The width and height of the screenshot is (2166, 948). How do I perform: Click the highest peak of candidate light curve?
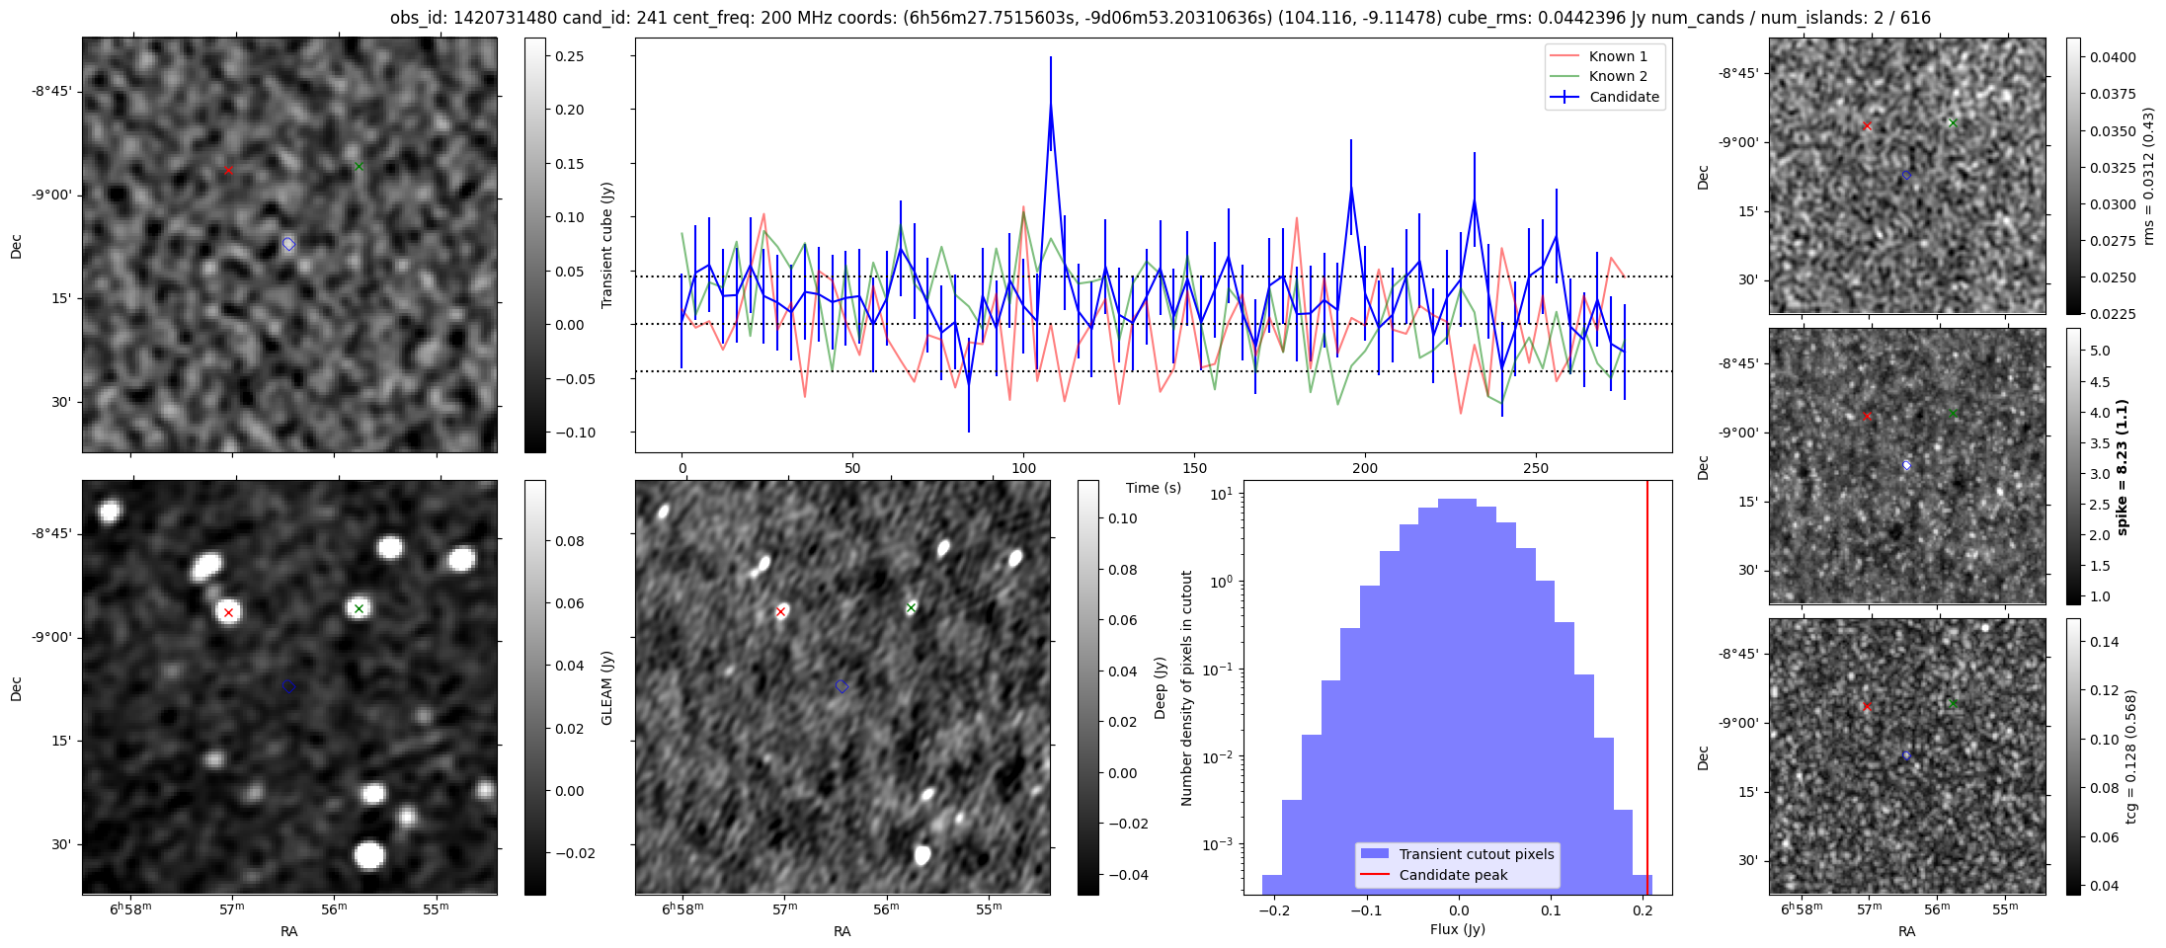pyautogui.click(x=1051, y=102)
